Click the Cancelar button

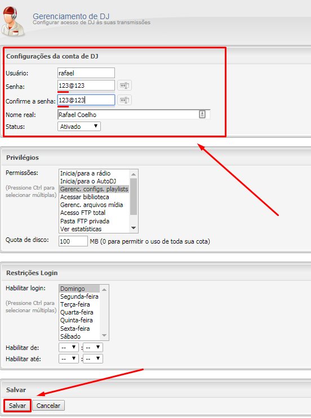tap(48, 406)
